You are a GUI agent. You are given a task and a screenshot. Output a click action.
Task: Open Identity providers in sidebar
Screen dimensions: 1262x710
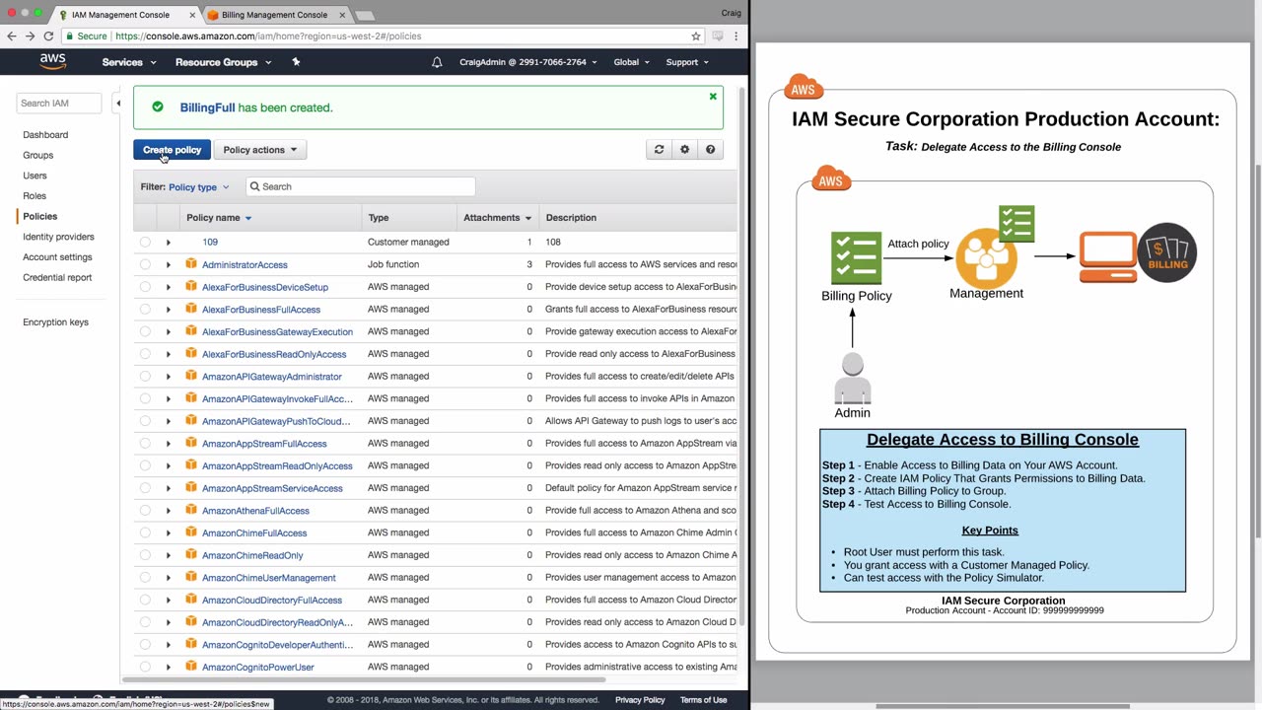pos(58,237)
